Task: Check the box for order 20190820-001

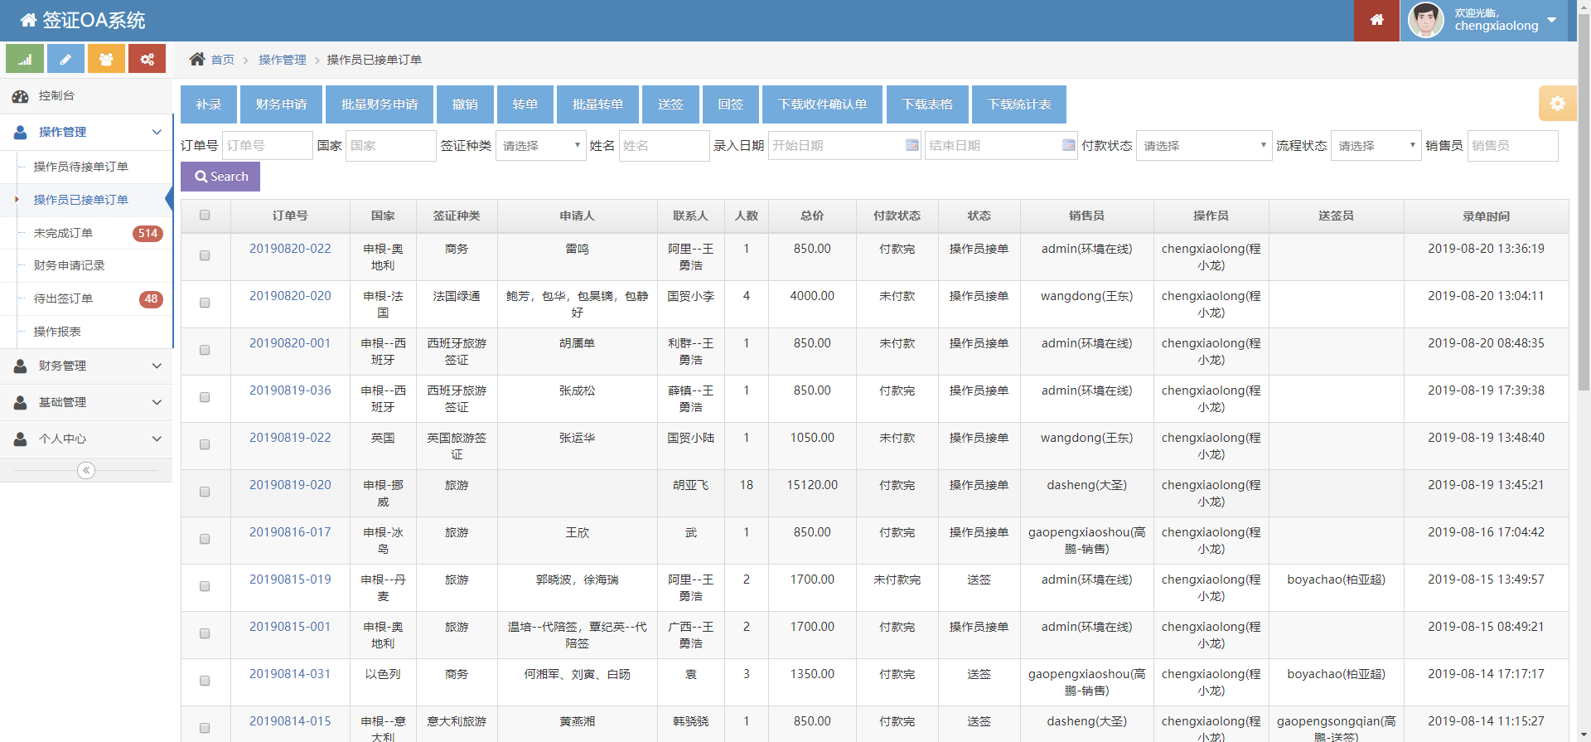Action: click(205, 350)
